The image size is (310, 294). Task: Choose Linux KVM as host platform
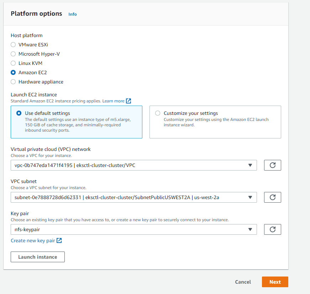pyautogui.click(x=13, y=63)
